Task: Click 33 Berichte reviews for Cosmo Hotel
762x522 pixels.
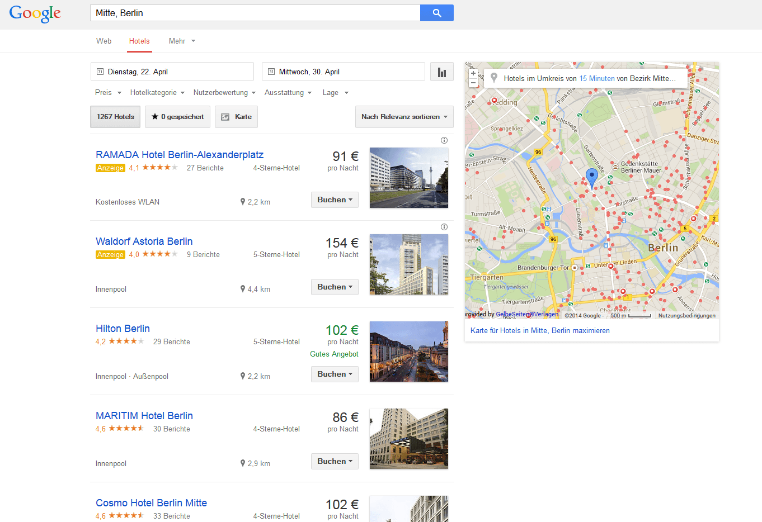Action: coord(171,516)
